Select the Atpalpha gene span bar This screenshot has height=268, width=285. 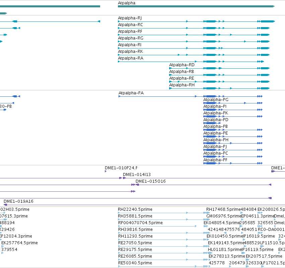pyautogui.click(x=196, y=6)
